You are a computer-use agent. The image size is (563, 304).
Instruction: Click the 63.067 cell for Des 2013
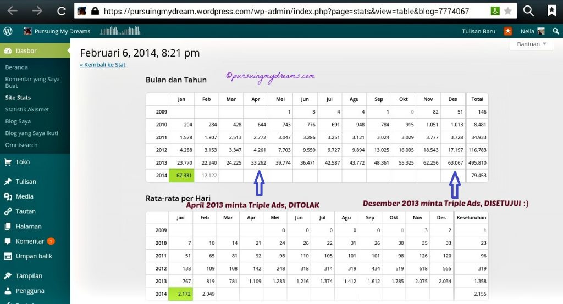pyautogui.click(x=453, y=163)
